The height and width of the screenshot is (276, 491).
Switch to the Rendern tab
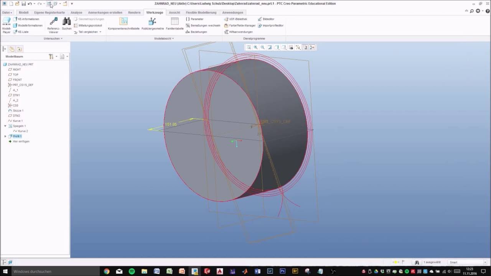[x=134, y=12]
